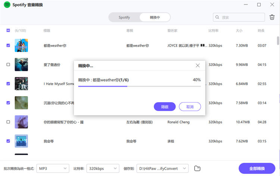
Task: Click the song title 我会等
Action: 49,141
